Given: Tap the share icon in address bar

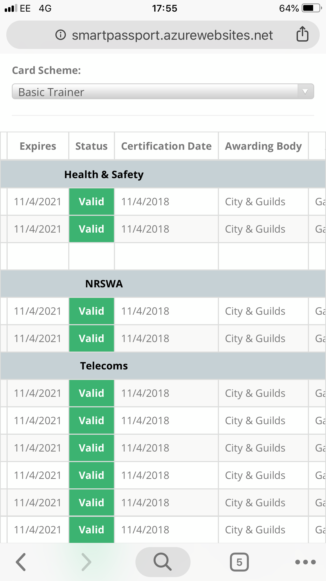Looking at the screenshot, I should pos(302,34).
